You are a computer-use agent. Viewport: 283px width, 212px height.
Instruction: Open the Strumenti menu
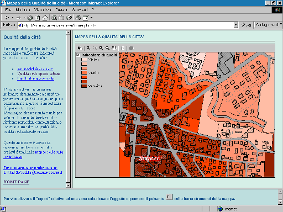click(x=80, y=10)
